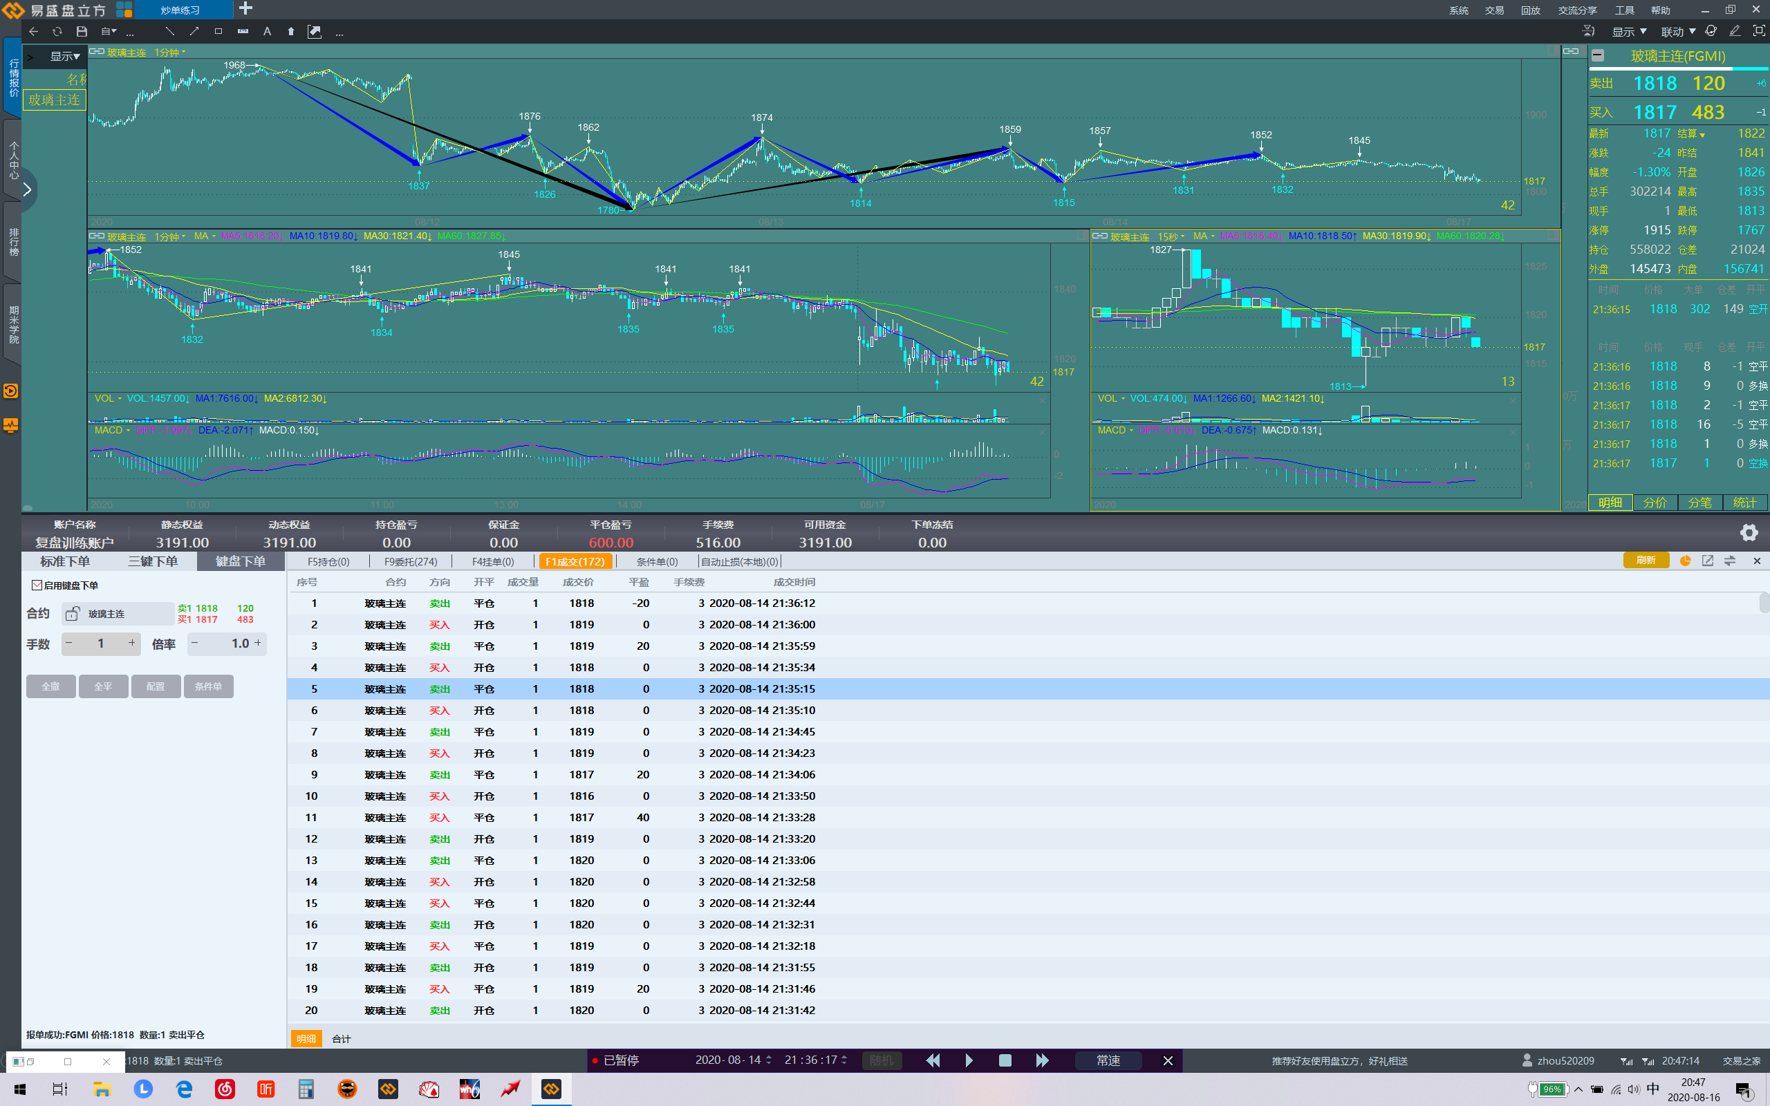Toggle the 启用键盘下单 checkbox

coord(37,585)
